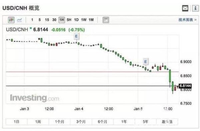
Task: Click the 6.7500 axis label
Action: click(186, 103)
